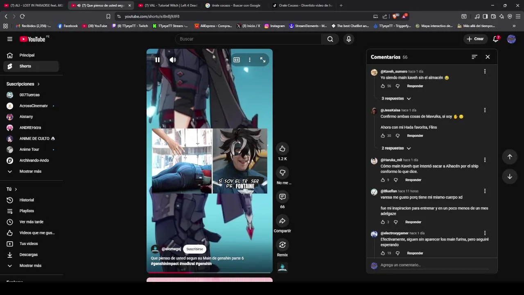Reply to the @Haruka_mit comment
Screen dimensions: 524x295
(413, 180)
